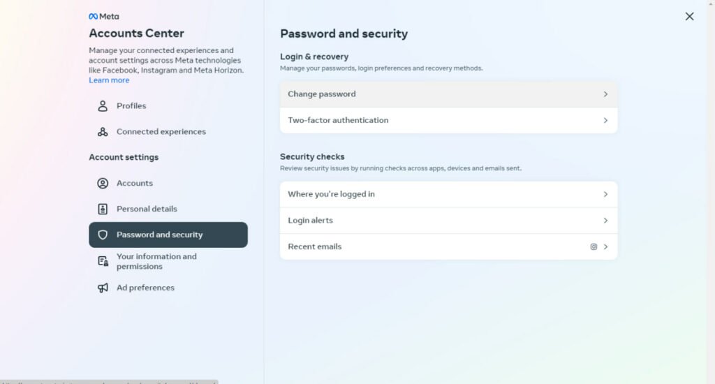Click the Ad preferences megaphone icon
The image size is (715, 384).
point(103,288)
